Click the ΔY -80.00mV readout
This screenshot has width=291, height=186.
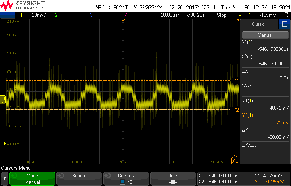[278, 137]
